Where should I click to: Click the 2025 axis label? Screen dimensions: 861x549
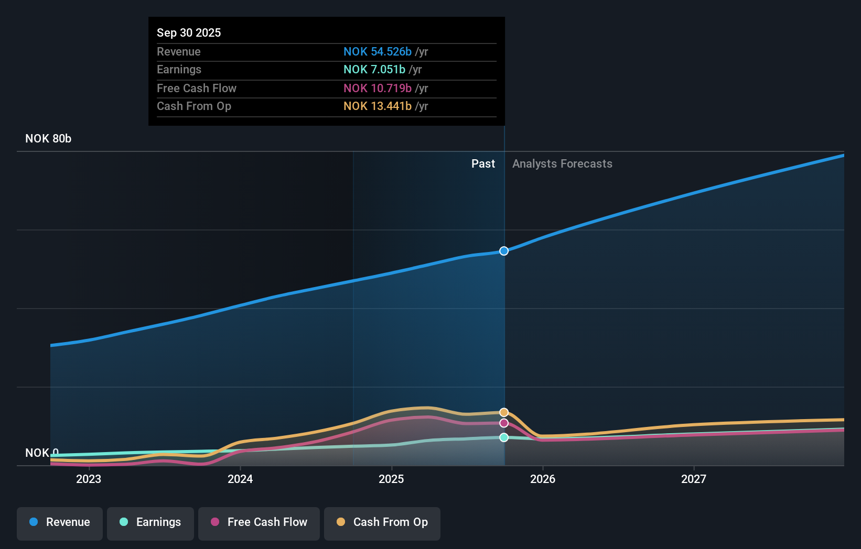tap(392, 479)
